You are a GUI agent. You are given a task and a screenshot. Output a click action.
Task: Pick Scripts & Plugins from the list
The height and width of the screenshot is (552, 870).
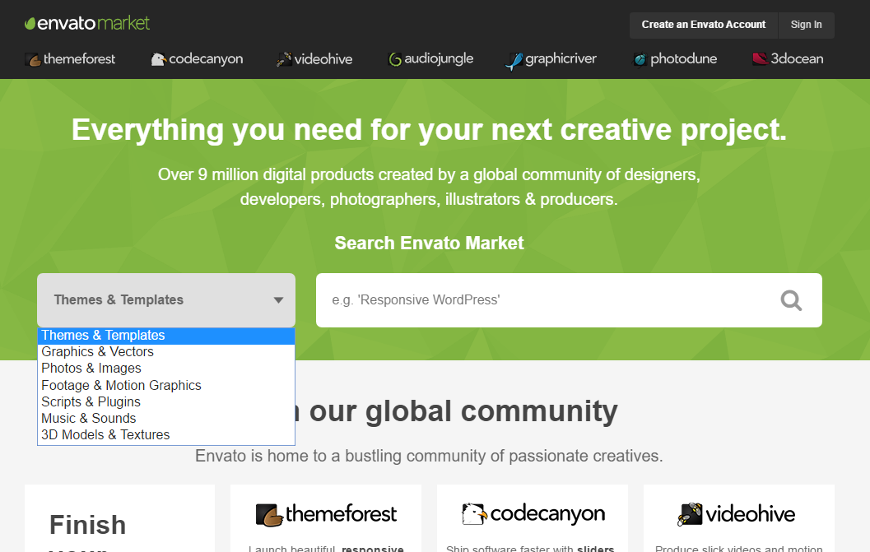coord(91,401)
